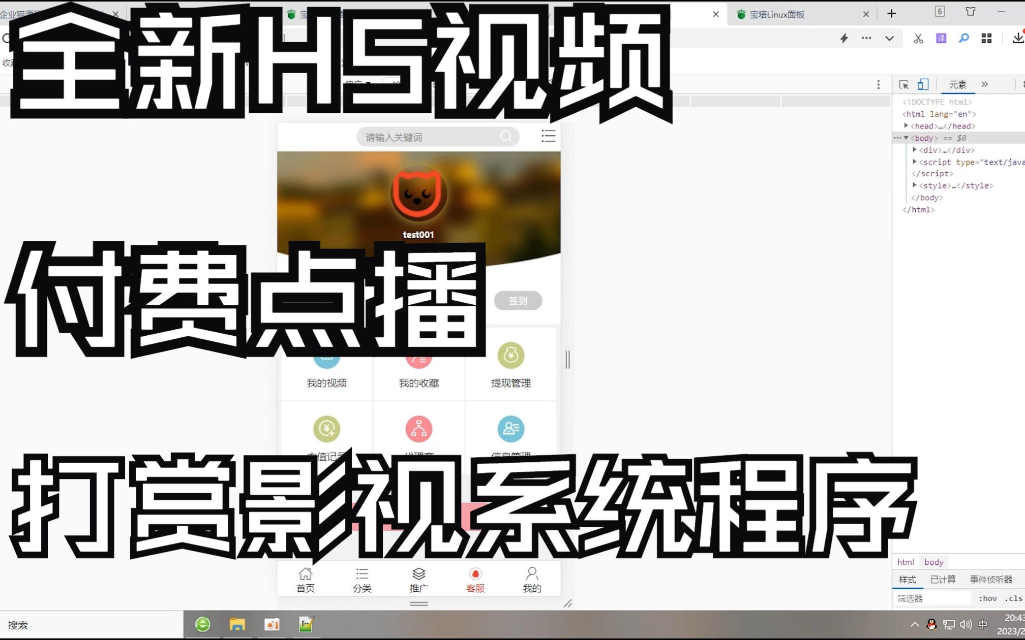Screen dimensions: 1025x640
Task: Open the four-square extensions grid icon
Action: coord(986,38)
